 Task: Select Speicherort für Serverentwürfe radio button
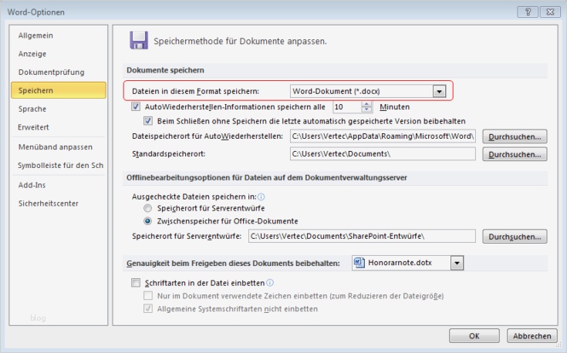click(x=148, y=209)
